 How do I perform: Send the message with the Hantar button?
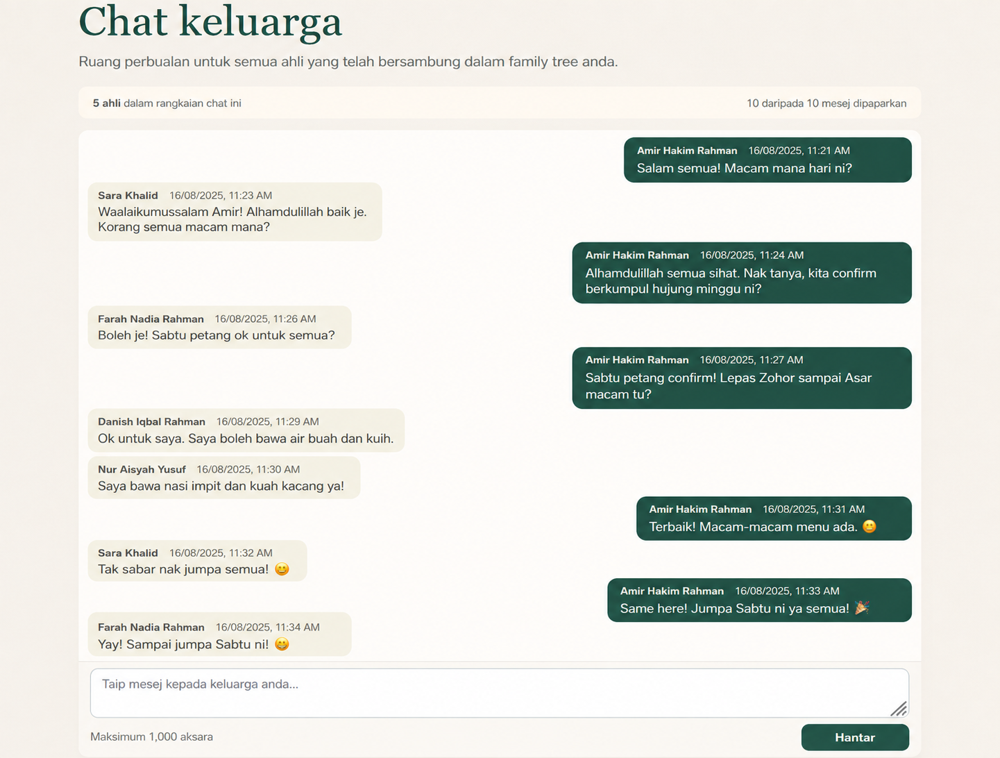click(855, 737)
